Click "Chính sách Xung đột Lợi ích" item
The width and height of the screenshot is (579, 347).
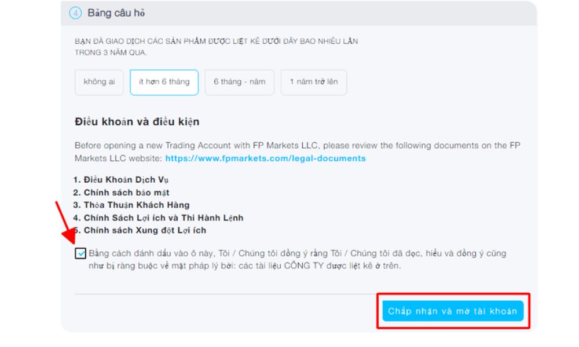[145, 230]
